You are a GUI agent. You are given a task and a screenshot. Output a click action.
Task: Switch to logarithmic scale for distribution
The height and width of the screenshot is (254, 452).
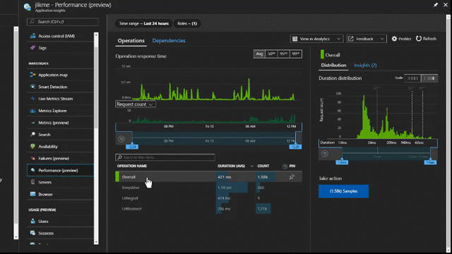(429, 78)
